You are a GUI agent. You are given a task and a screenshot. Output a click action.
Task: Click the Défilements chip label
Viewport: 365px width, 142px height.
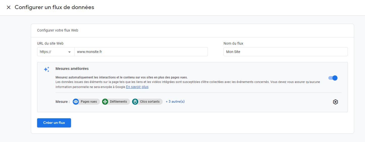click(x=118, y=102)
